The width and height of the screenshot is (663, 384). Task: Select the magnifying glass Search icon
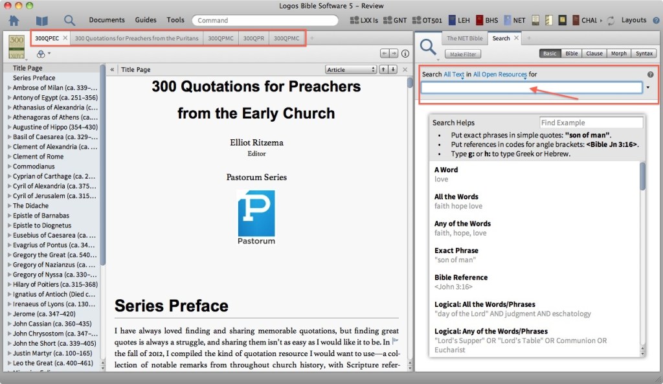point(69,20)
